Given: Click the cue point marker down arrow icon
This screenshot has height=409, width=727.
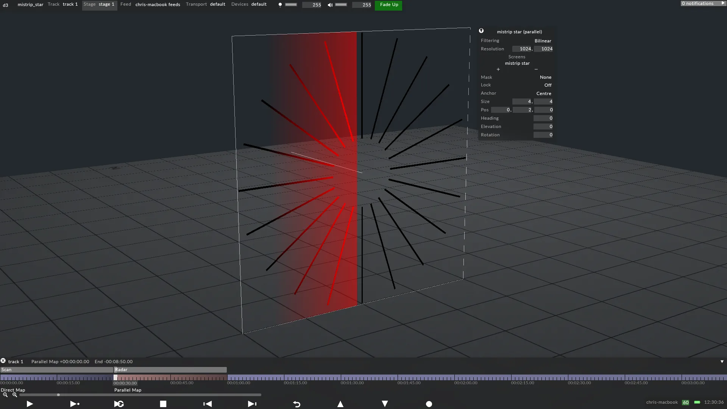Looking at the screenshot, I should click(384, 403).
